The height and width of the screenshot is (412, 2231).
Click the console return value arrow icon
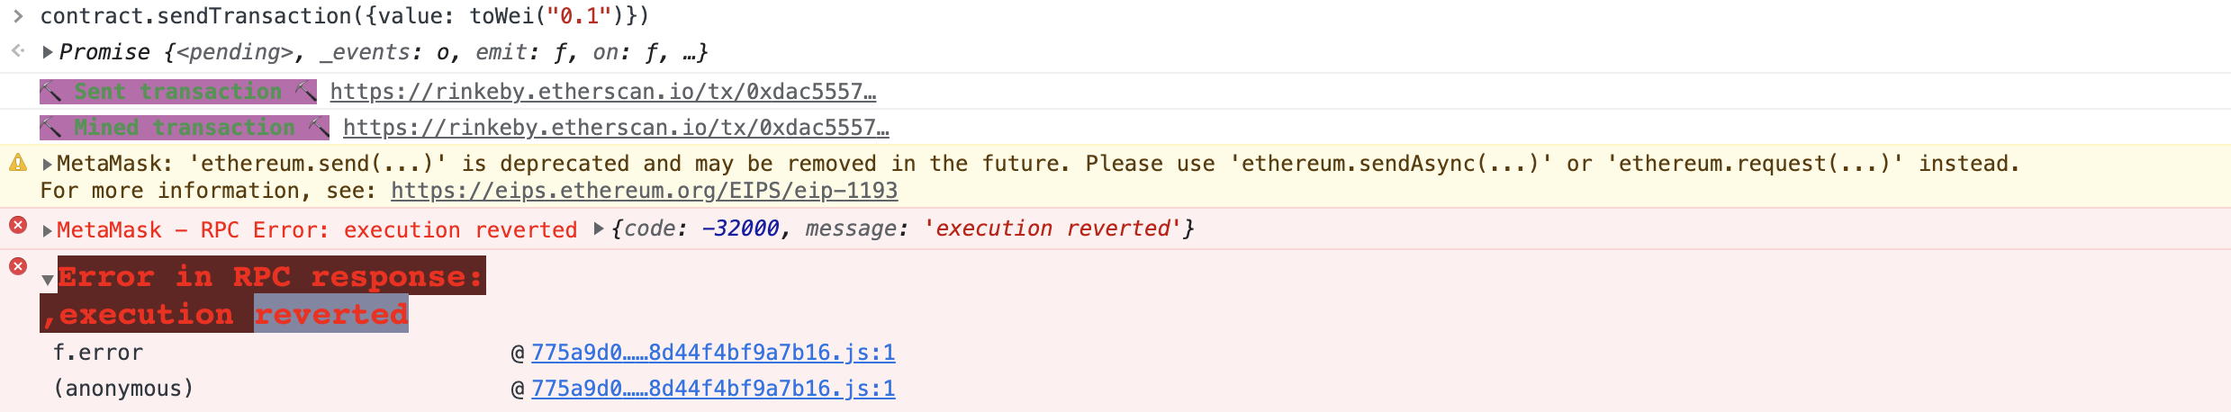(x=17, y=51)
